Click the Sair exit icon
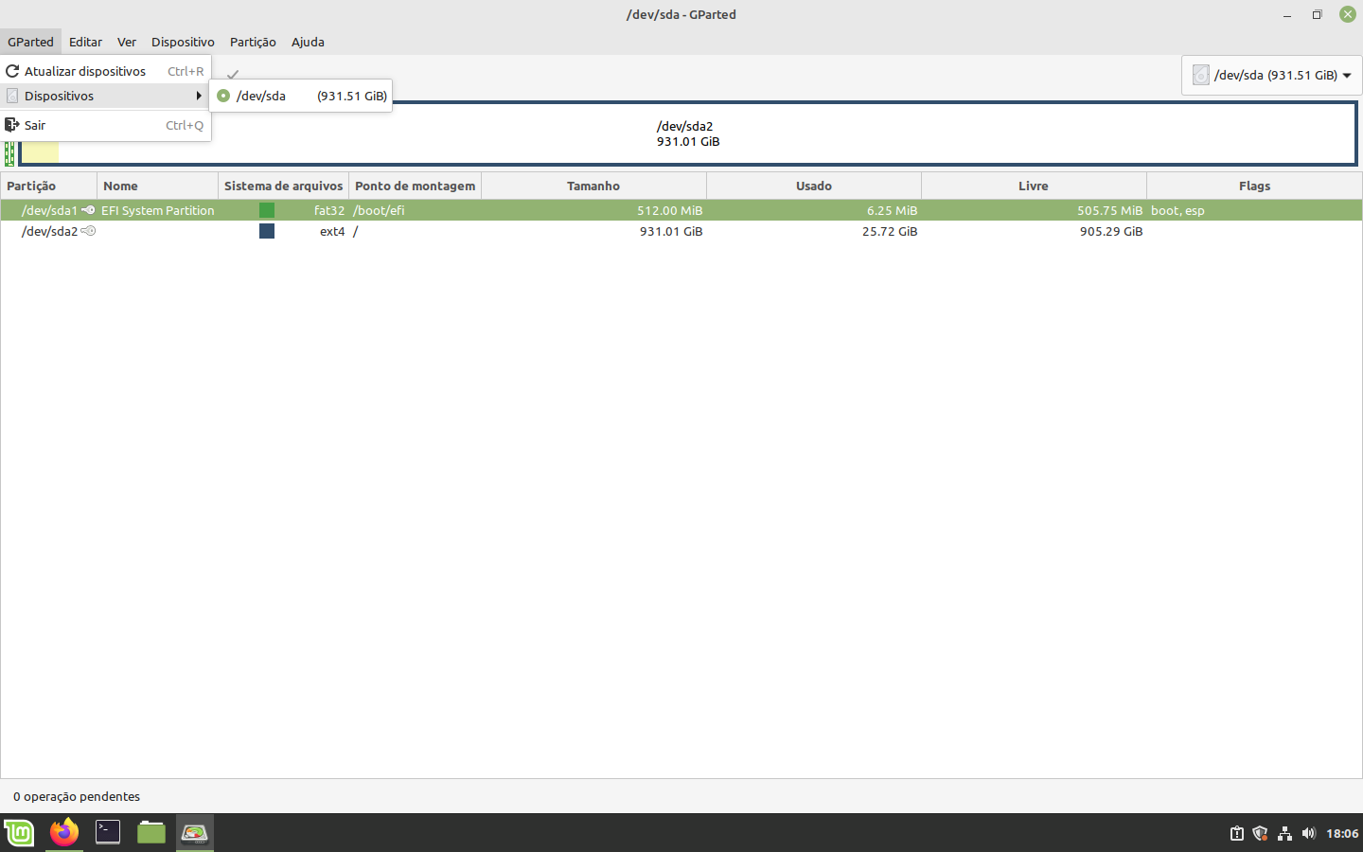Viewport: 1363px width, 852px height. click(x=12, y=125)
